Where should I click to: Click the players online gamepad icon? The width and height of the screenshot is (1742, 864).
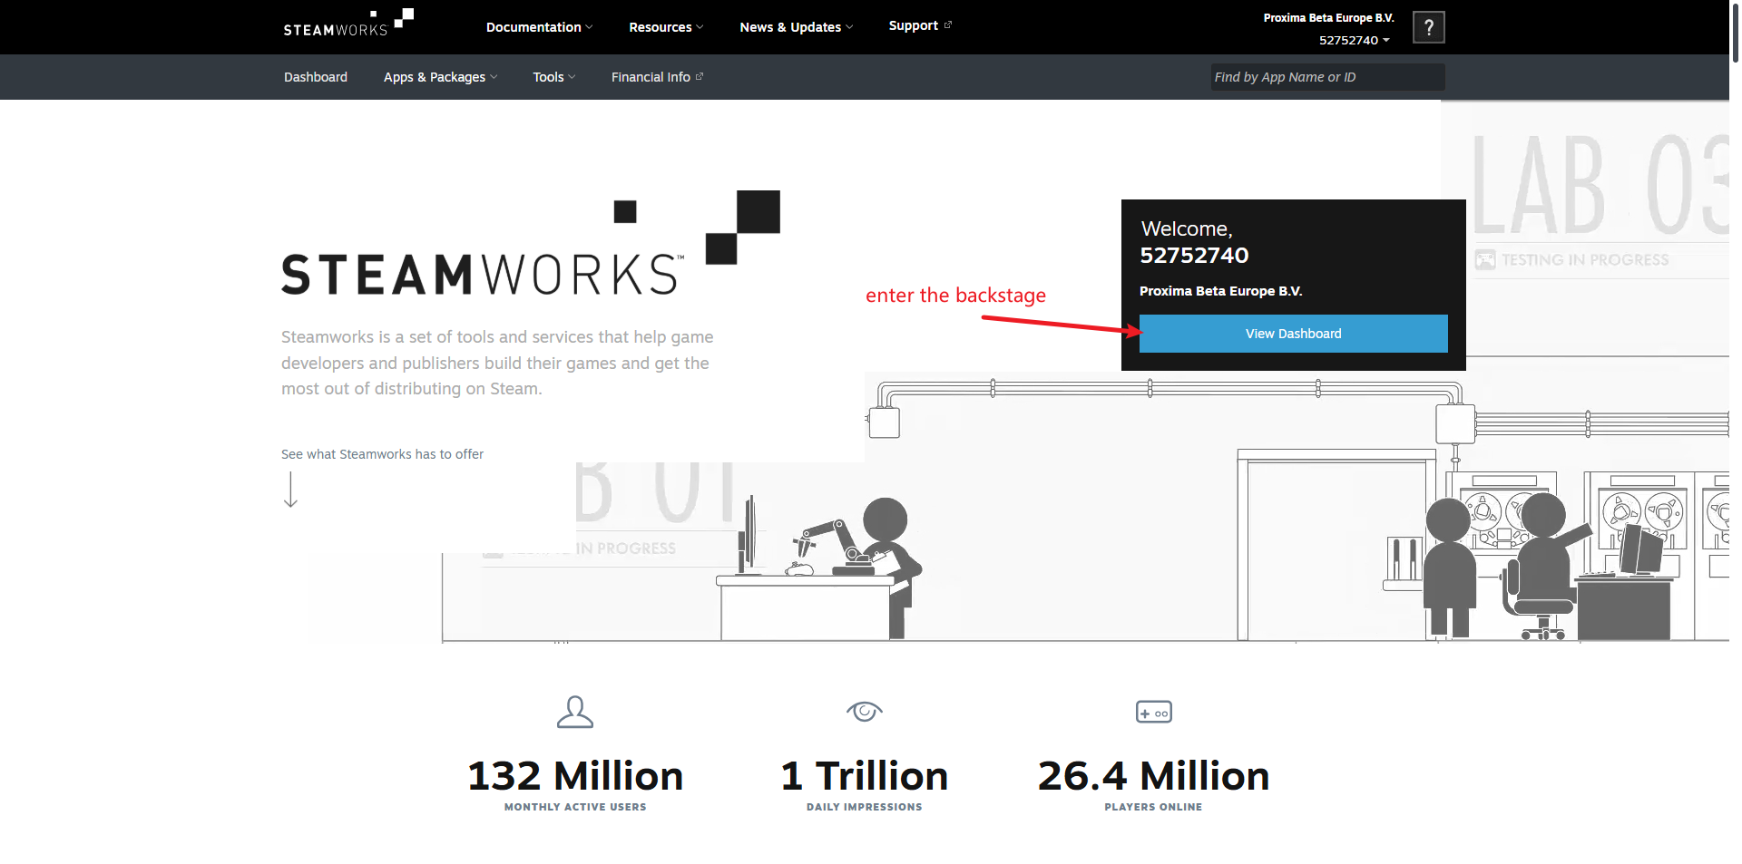click(1153, 713)
